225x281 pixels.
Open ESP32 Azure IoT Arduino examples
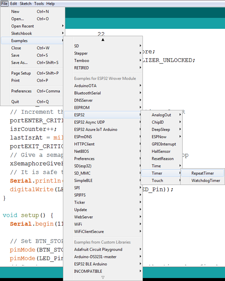[103, 129]
